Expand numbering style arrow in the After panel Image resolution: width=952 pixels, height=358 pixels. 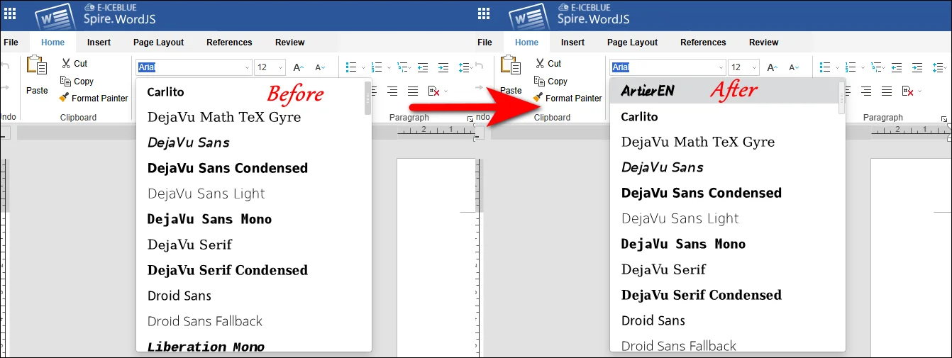(x=863, y=68)
